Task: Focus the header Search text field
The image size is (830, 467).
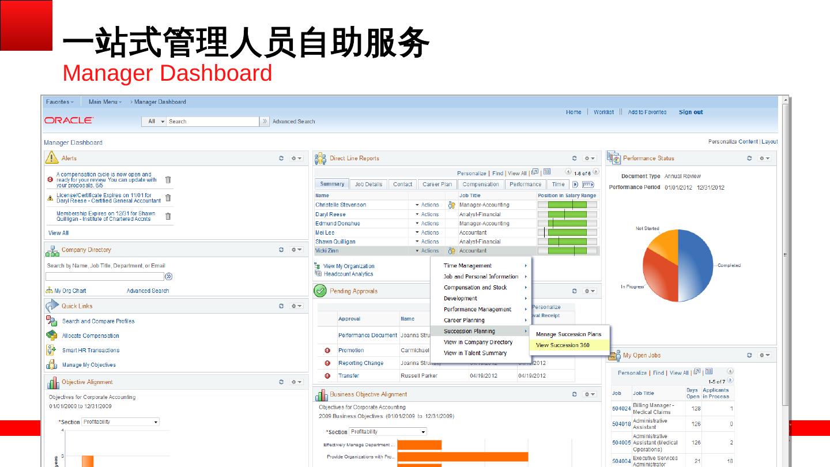Action: (x=213, y=122)
